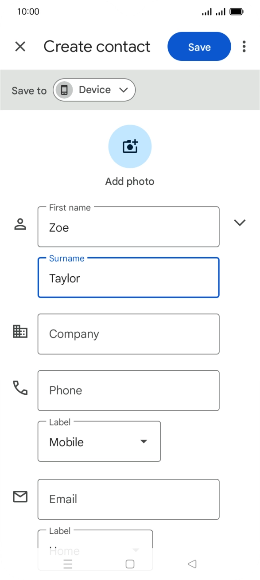The width and height of the screenshot is (260, 580).
Task: Save the new contact
Action: (199, 47)
